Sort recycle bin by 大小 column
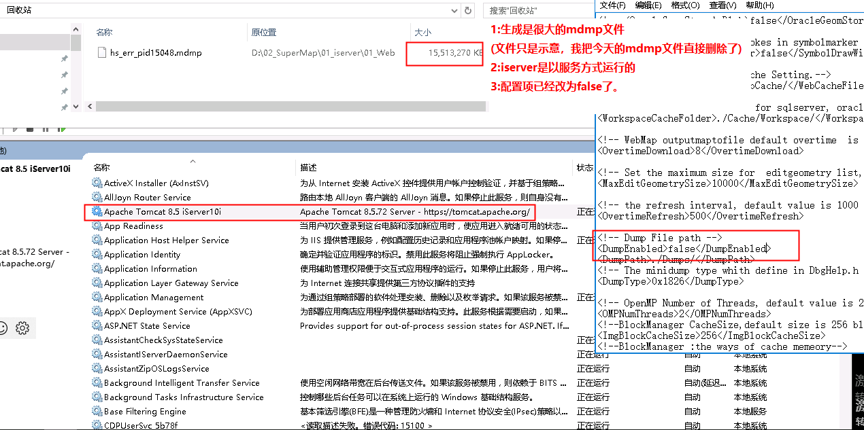The height and width of the screenshot is (430, 864). coord(422,33)
